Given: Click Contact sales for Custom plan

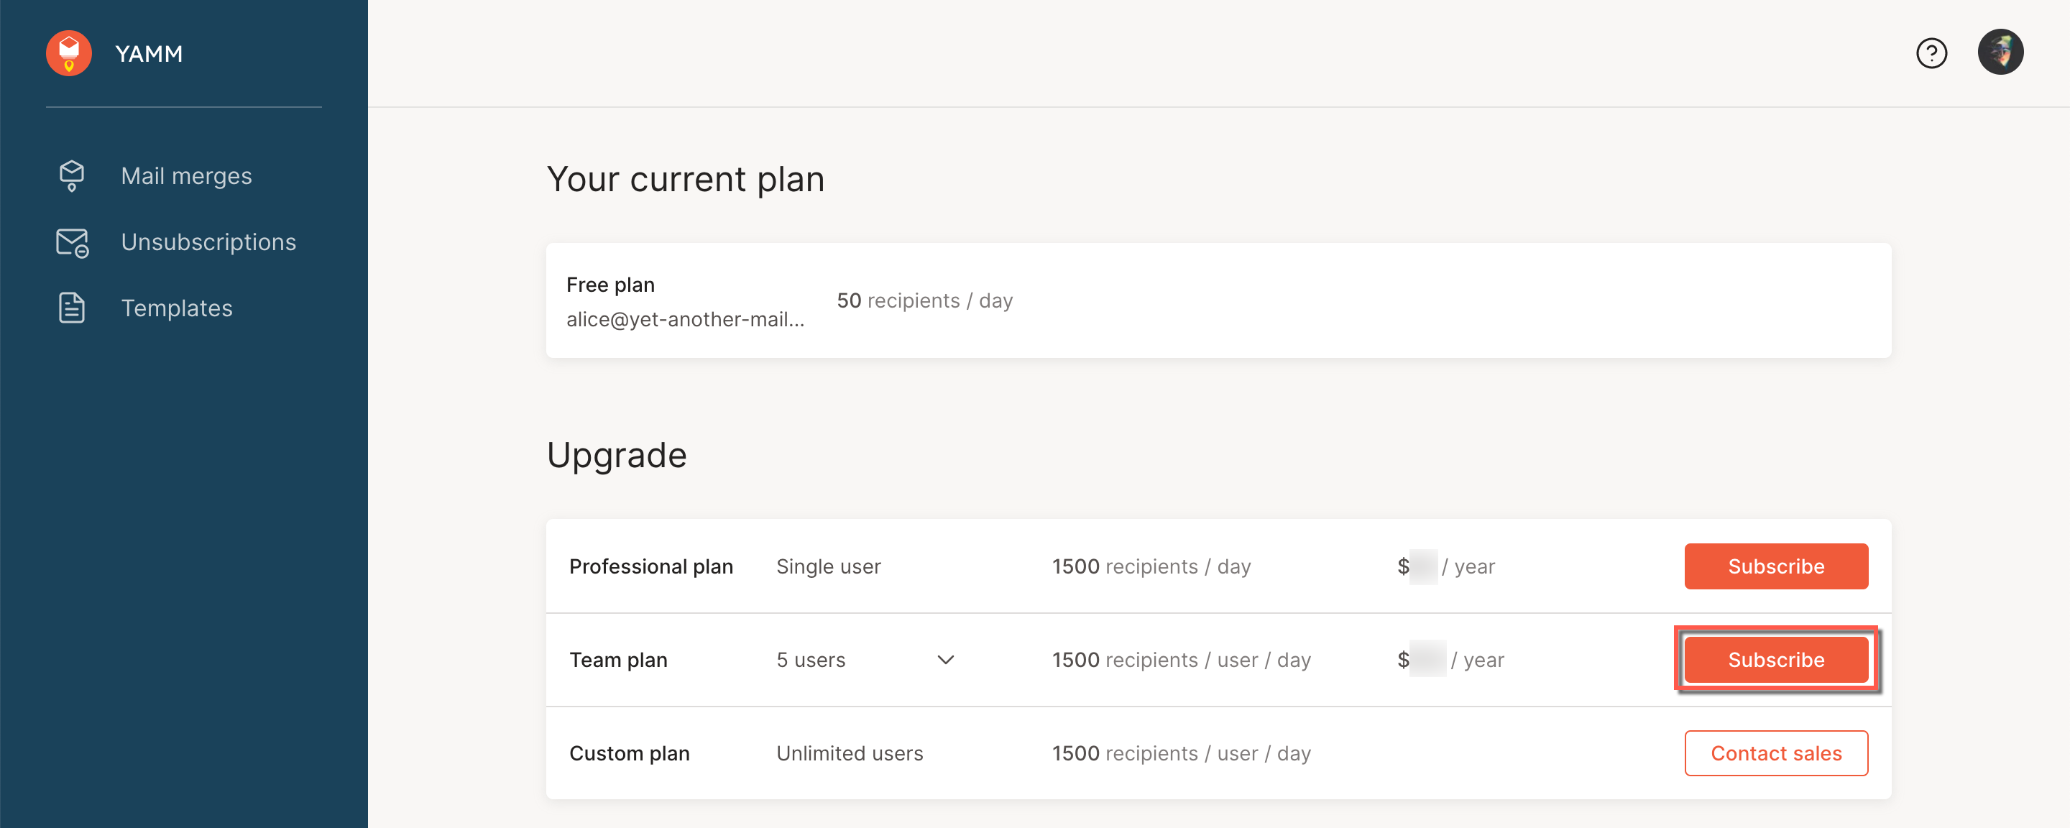Looking at the screenshot, I should [x=1775, y=753].
